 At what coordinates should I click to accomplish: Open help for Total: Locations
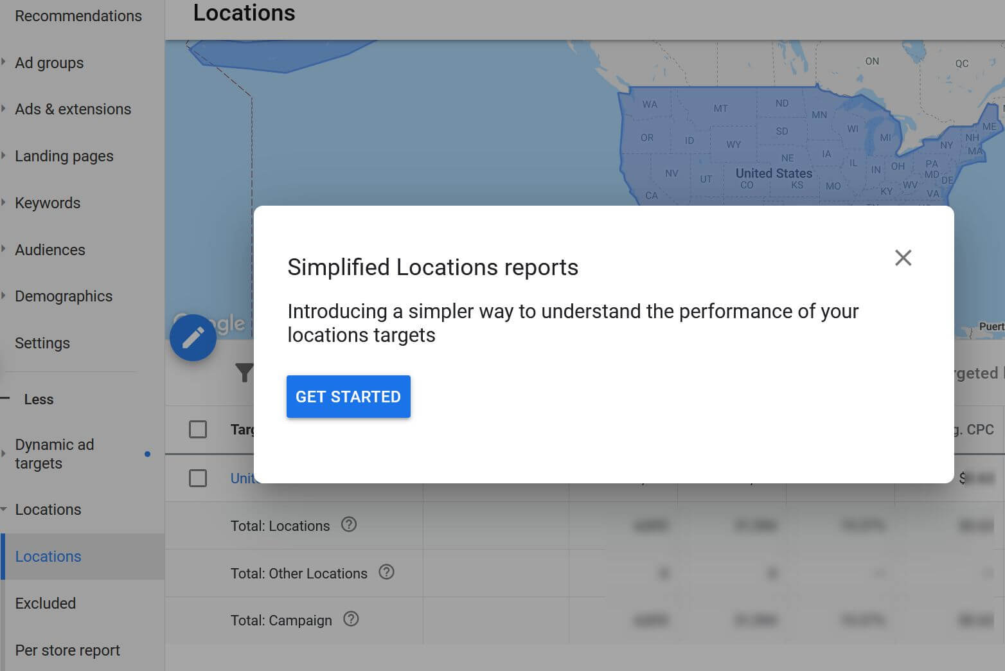pyautogui.click(x=349, y=525)
